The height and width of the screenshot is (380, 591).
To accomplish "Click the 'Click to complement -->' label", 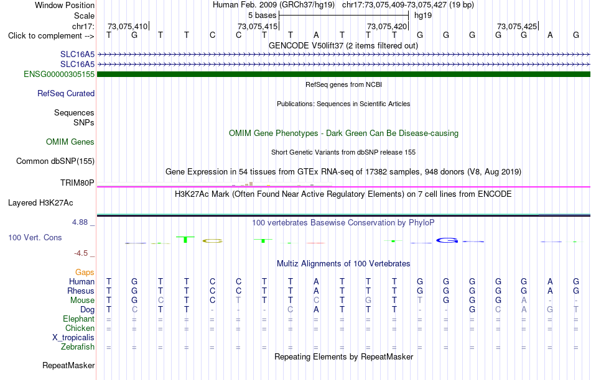I will 51,36.
